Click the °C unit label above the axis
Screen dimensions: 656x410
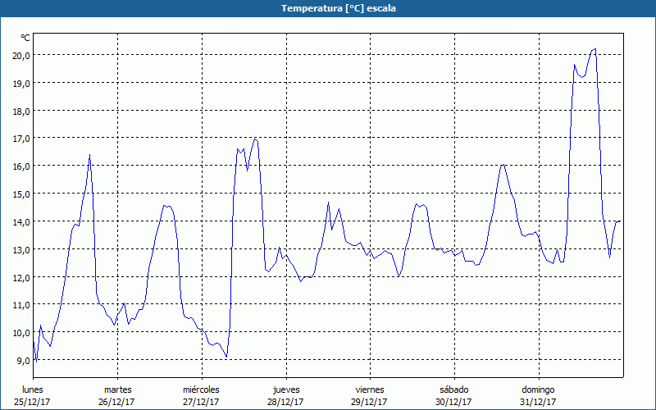[x=25, y=38]
